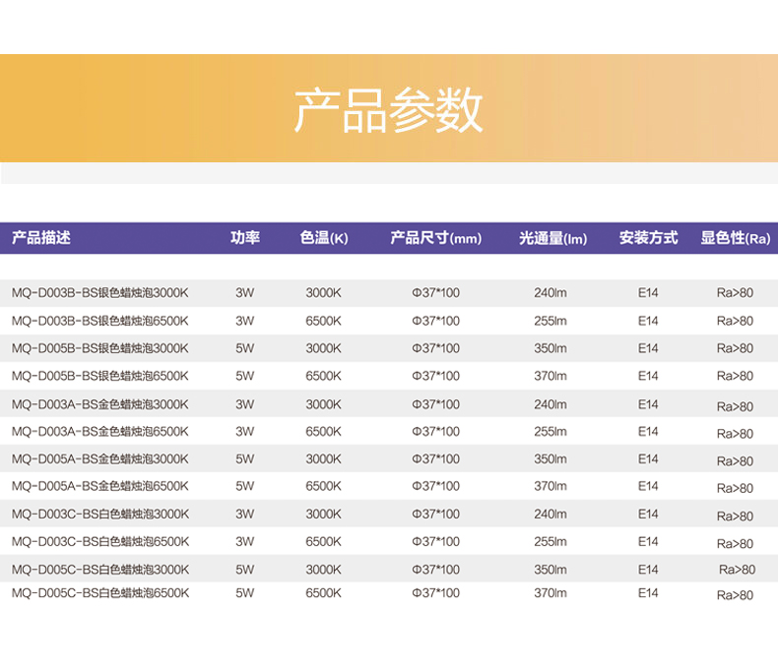The image size is (778, 669).
Task: Click the 功率 column header
Action: 245,238
